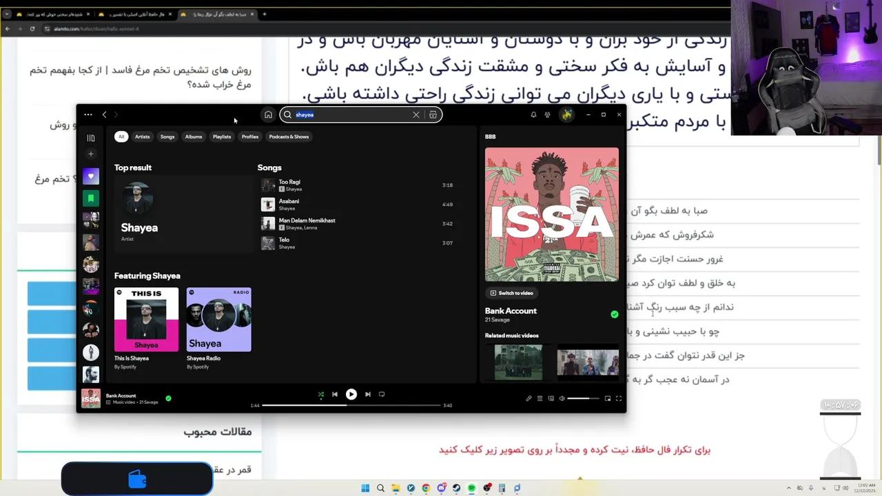
Task: Clear the Spotify search field with X
Action: (416, 115)
